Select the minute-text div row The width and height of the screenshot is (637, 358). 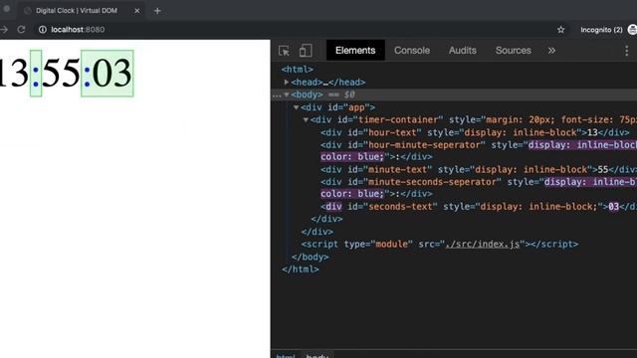click(454, 169)
